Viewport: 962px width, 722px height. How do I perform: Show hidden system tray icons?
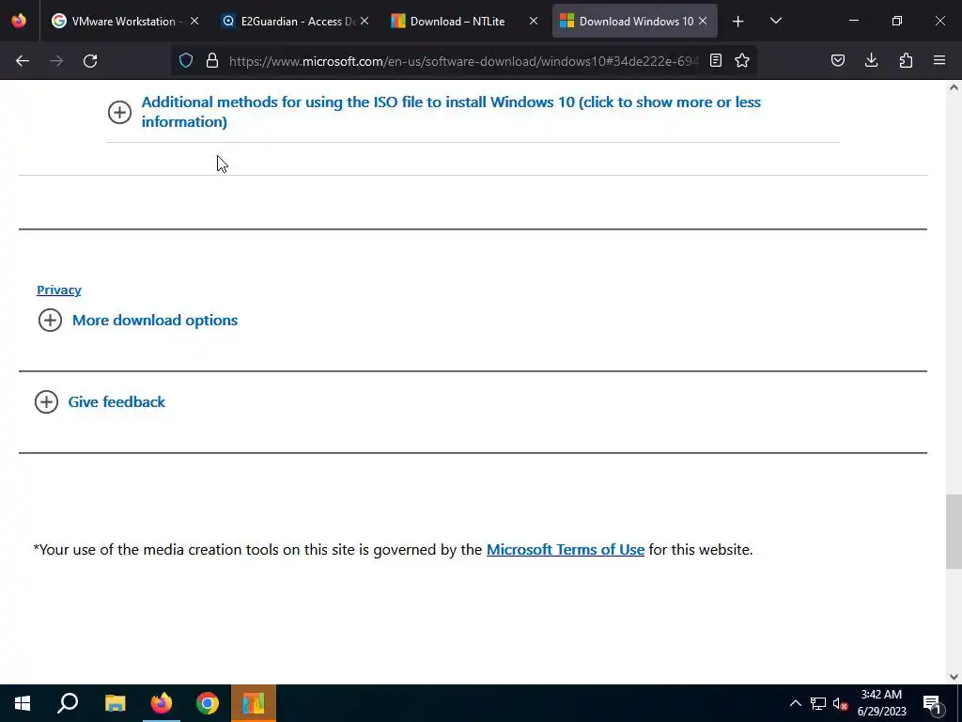795,703
